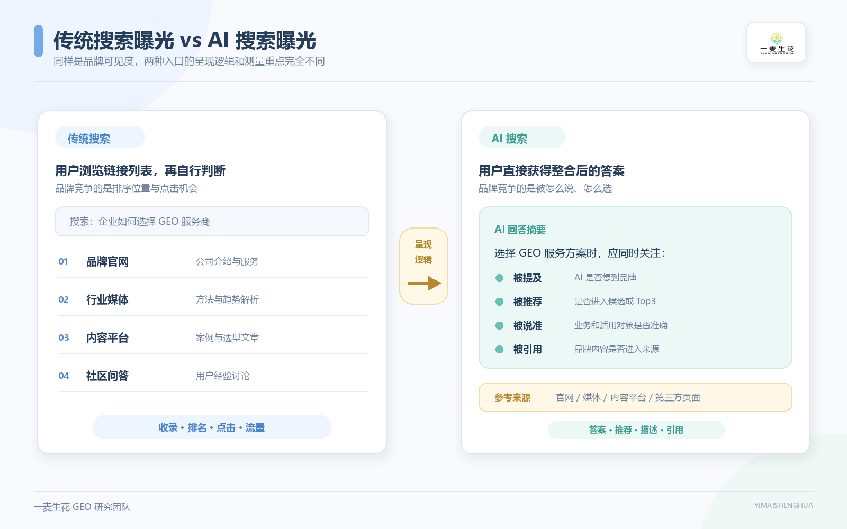Click the golden arrow under 呈现逻辑
Image resolution: width=847 pixels, height=529 pixels.
click(x=424, y=283)
